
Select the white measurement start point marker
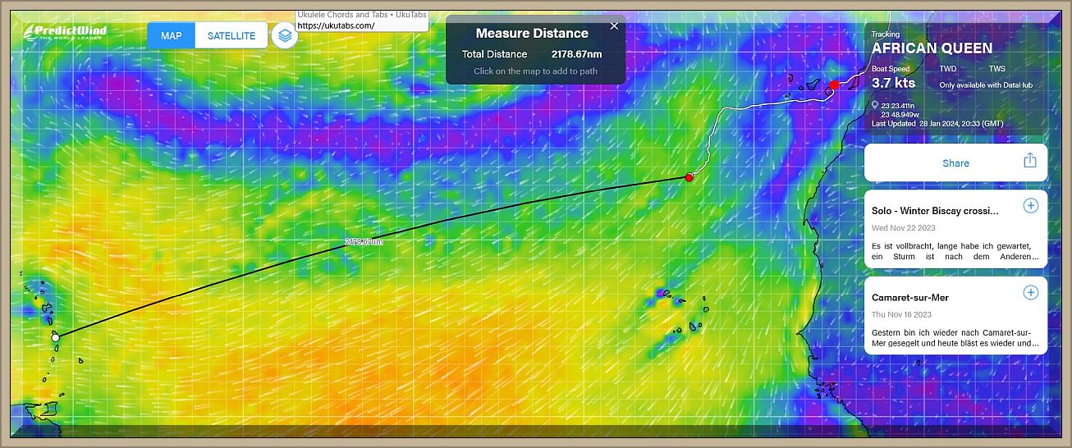(55, 336)
